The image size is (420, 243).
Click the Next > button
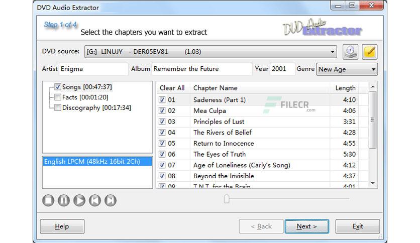[x=306, y=226]
